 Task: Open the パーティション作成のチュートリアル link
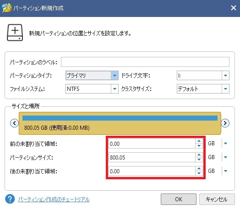point(54,199)
